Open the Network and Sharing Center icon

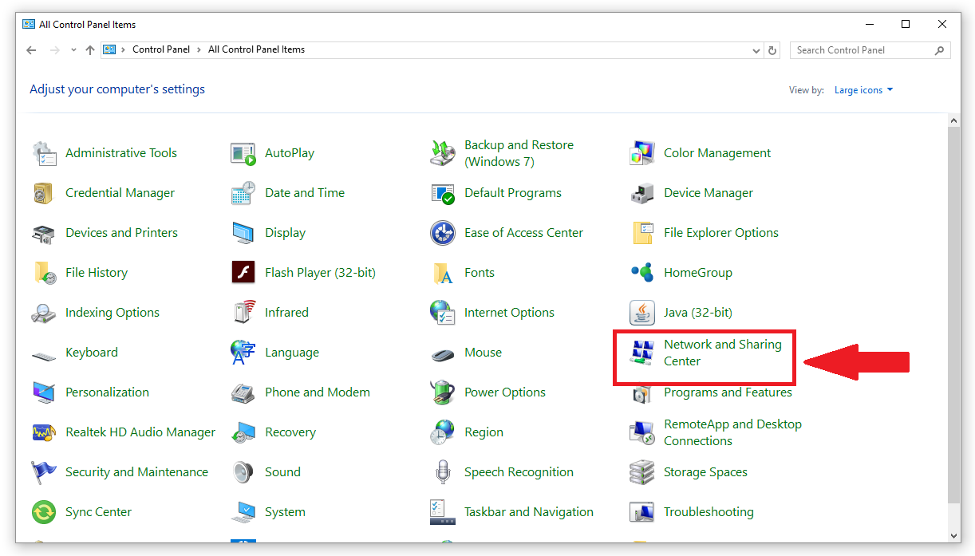coord(642,353)
